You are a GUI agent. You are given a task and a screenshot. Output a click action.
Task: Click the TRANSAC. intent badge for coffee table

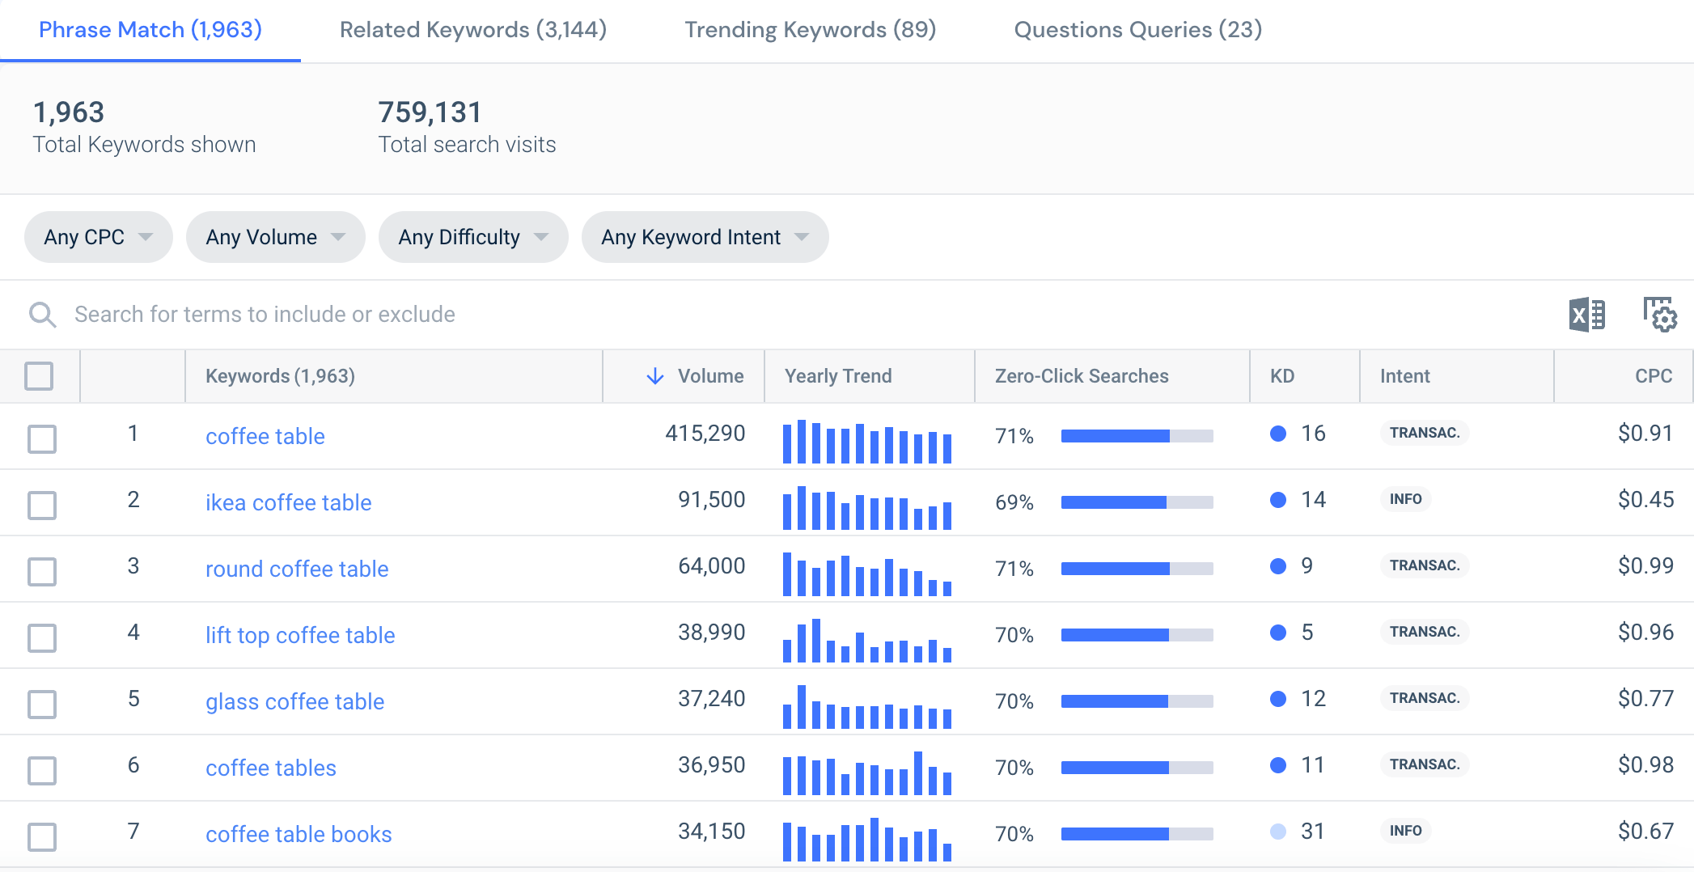[1424, 433]
